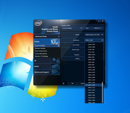
Task: Open General Settings submenu item
Action: (x=47, y=46)
